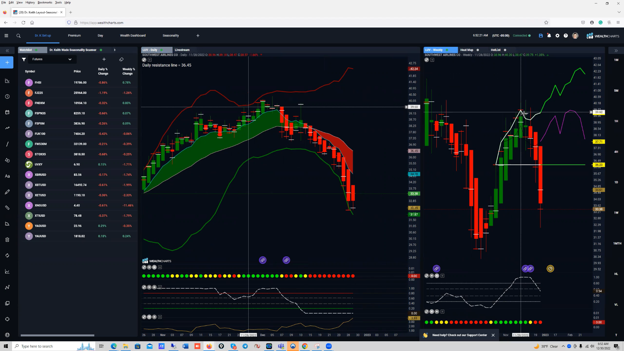
Task: Select the line drawing tool
Action: [x=7, y=144]
